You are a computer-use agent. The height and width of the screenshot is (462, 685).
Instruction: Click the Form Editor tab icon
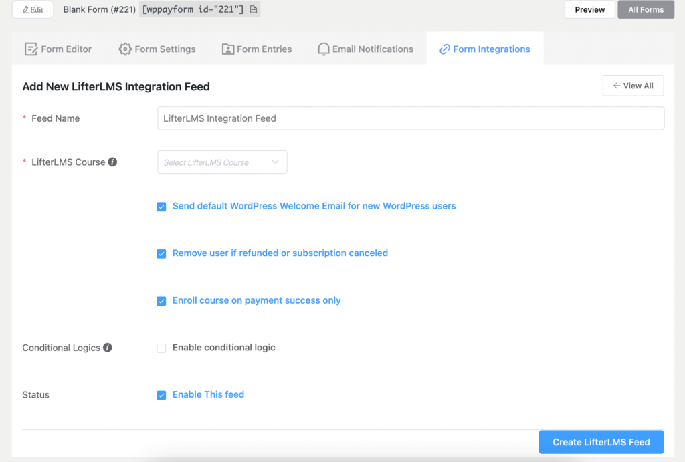[31, 49]
